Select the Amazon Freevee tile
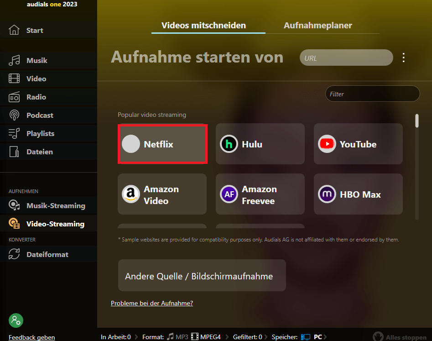432x341 pixels. pos(260,194)
